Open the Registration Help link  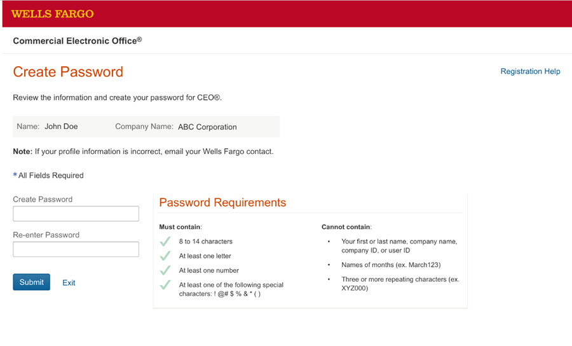click(530, 72)
